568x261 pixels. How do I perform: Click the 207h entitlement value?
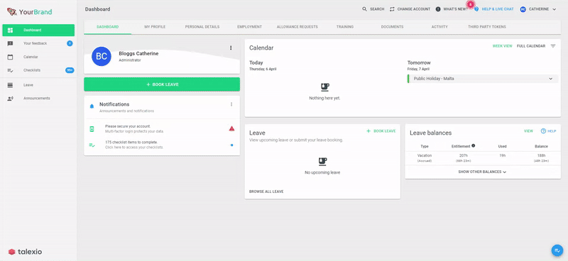[x=464, y=155]
